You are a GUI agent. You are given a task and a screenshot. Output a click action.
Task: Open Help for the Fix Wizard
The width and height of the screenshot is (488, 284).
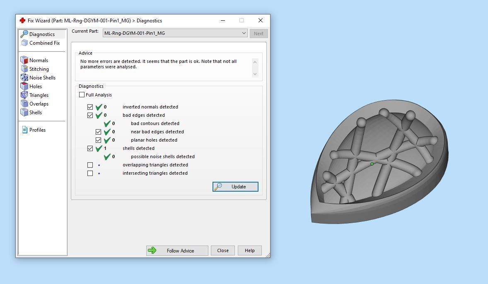[250, 250]
